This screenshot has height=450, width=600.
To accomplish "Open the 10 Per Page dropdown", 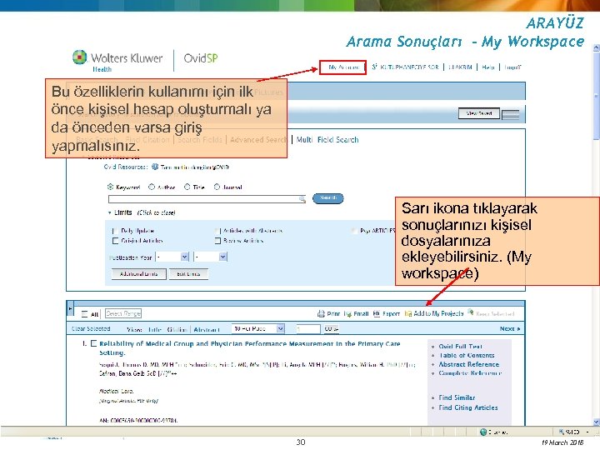I will 258,328.
